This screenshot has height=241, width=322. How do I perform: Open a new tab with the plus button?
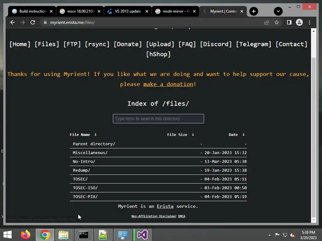click(x=254, y=11)
